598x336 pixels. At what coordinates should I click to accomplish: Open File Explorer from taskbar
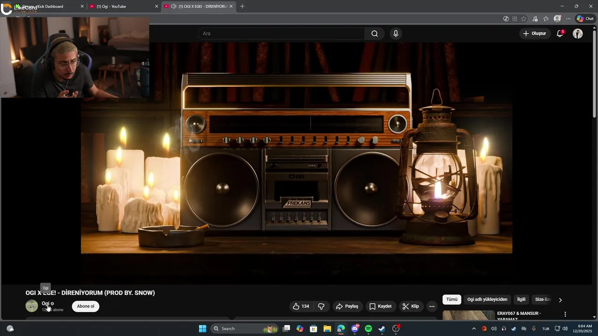327,329
